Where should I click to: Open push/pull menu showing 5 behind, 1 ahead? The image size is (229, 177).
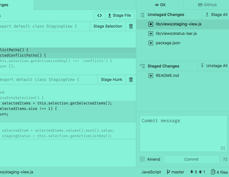tap(197, 172)
